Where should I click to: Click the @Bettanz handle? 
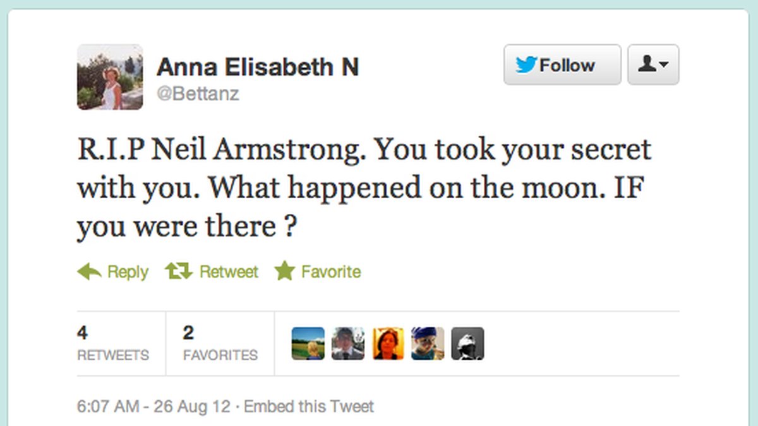coord(198,95)
